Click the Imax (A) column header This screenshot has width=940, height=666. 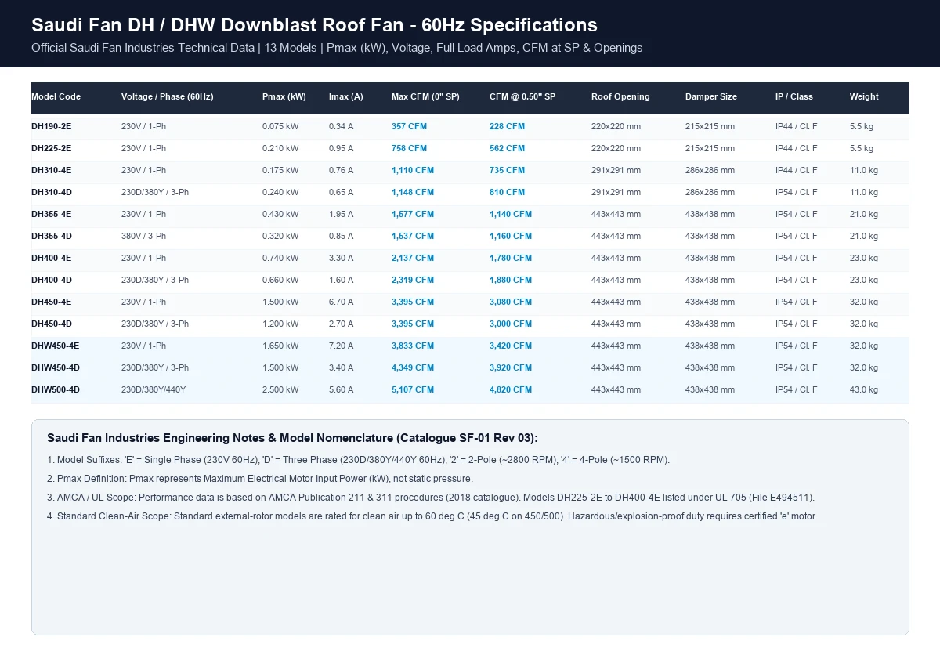click(346, 96)
